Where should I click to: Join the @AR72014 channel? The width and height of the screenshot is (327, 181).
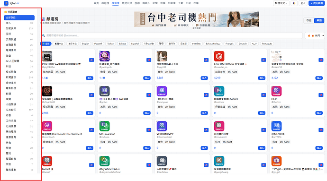tap(319, 148)
